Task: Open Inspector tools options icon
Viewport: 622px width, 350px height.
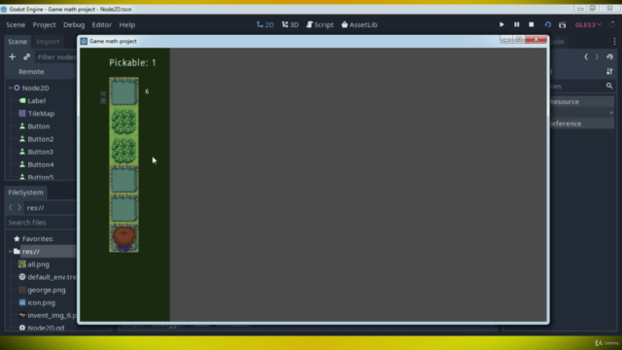Action: 609,71
